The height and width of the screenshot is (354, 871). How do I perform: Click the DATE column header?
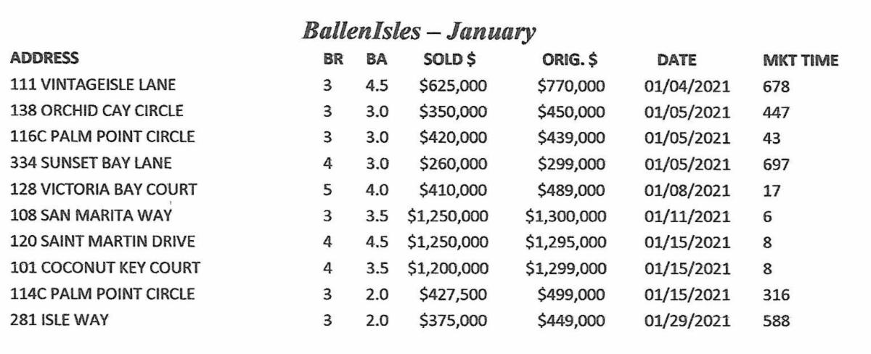click(676, 59)
